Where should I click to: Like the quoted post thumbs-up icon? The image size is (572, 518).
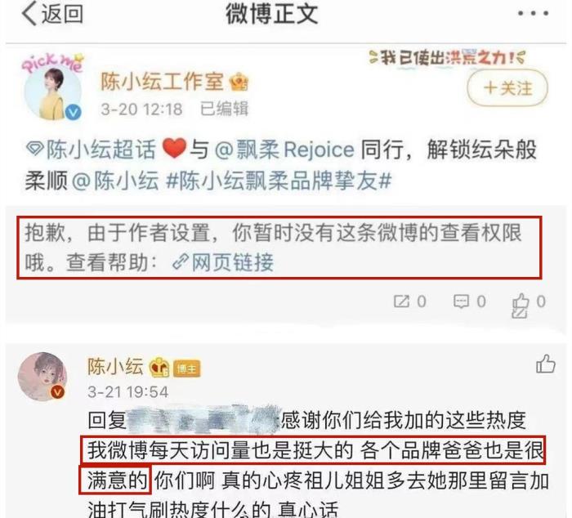529,305
